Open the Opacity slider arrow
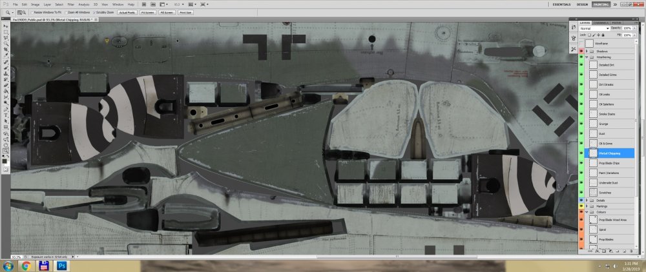The width and height of the screenshot is (646, 272). pos(634,28)
